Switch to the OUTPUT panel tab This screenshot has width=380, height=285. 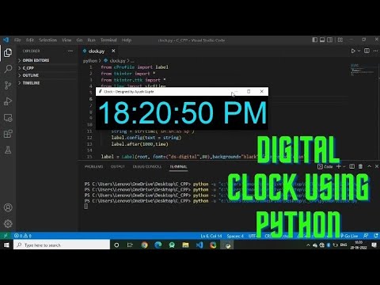coord(118,166)
